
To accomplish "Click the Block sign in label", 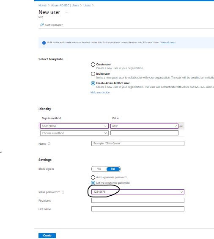I will coord(46,169).
